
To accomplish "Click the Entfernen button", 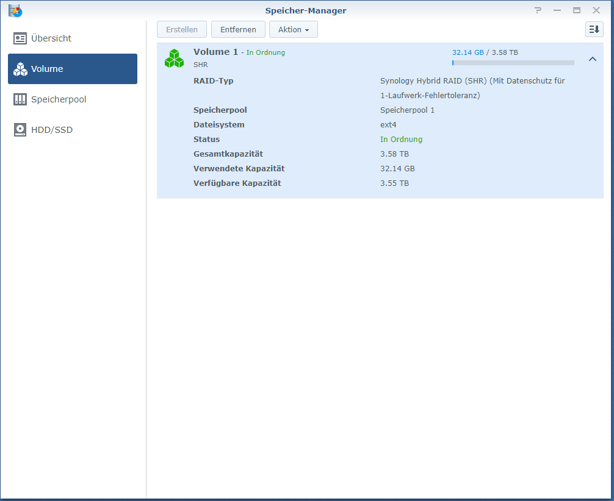I will tap(238, 29).
